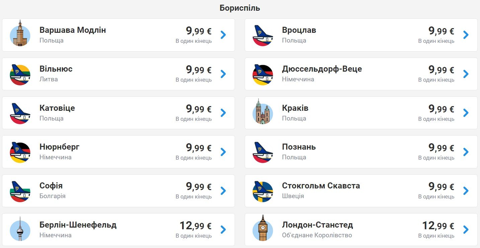The height and width of the screenshot is (248, 480).
Task: Click the Kraków church icon
Action: 263,112
